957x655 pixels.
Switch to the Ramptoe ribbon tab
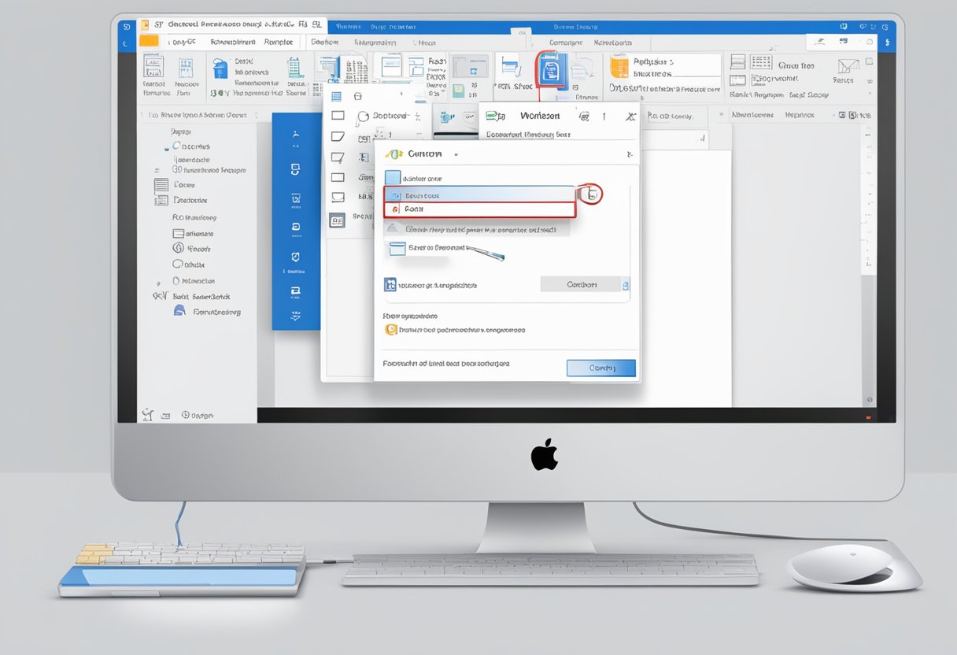click(x=278, y=41)
